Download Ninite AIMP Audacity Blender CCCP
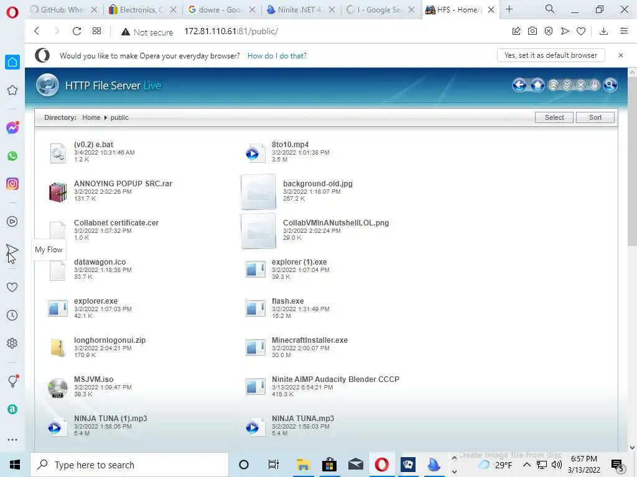The height and width of the screenshot is (477, 637). pos(335,379)
